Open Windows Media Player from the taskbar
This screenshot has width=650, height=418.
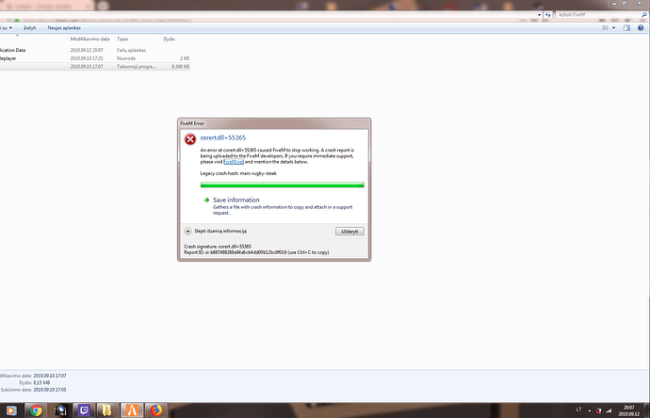pos(11,410)
